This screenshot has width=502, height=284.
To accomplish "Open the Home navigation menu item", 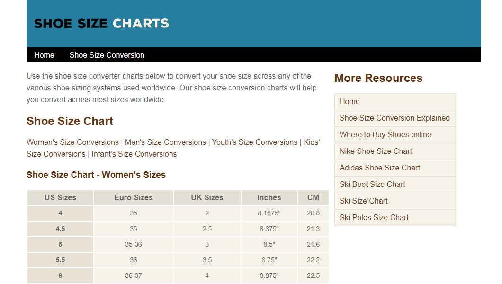I will click(44, 55).
